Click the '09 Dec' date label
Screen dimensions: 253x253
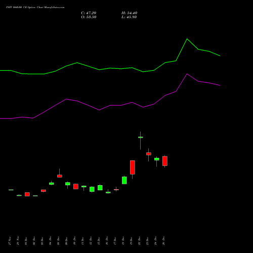pyautogui.click(x=66, y=241)
